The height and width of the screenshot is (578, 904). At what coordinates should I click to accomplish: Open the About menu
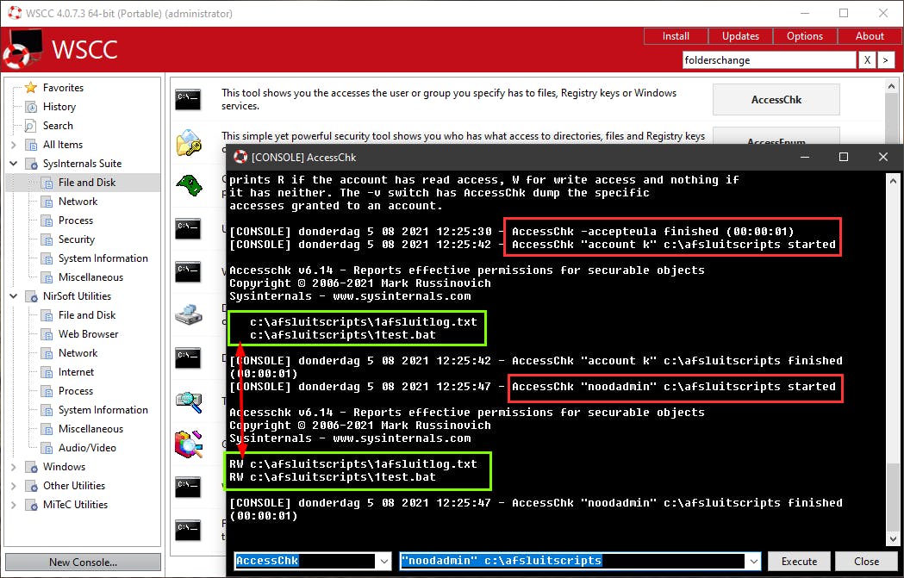[870, 35]
